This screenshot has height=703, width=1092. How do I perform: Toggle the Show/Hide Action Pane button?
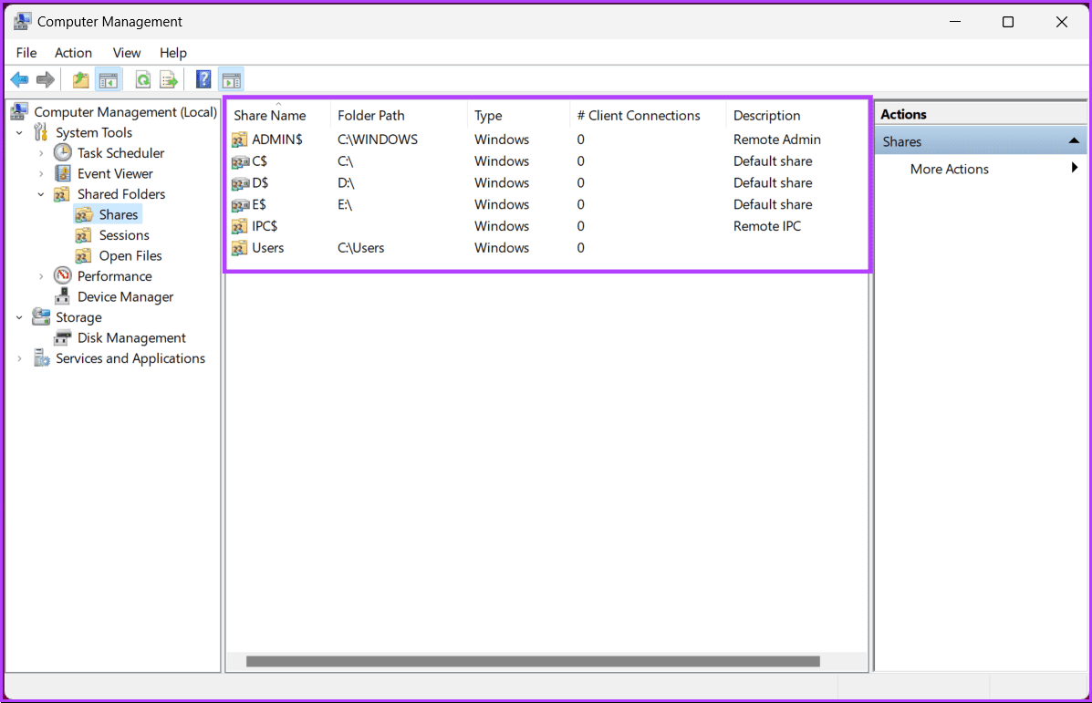[x=232, y=80]
